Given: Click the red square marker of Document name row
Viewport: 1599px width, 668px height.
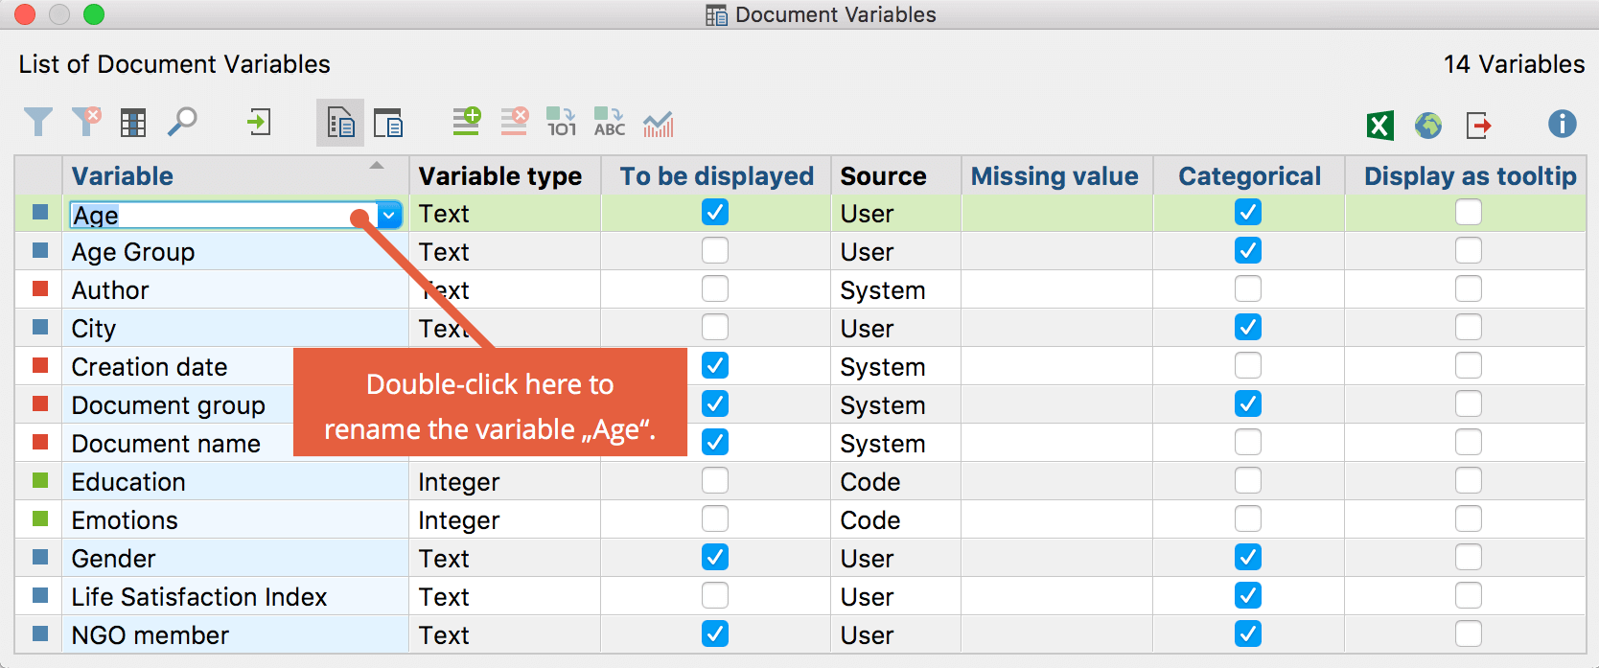Looking at the screenshot, I should (40, 442).
